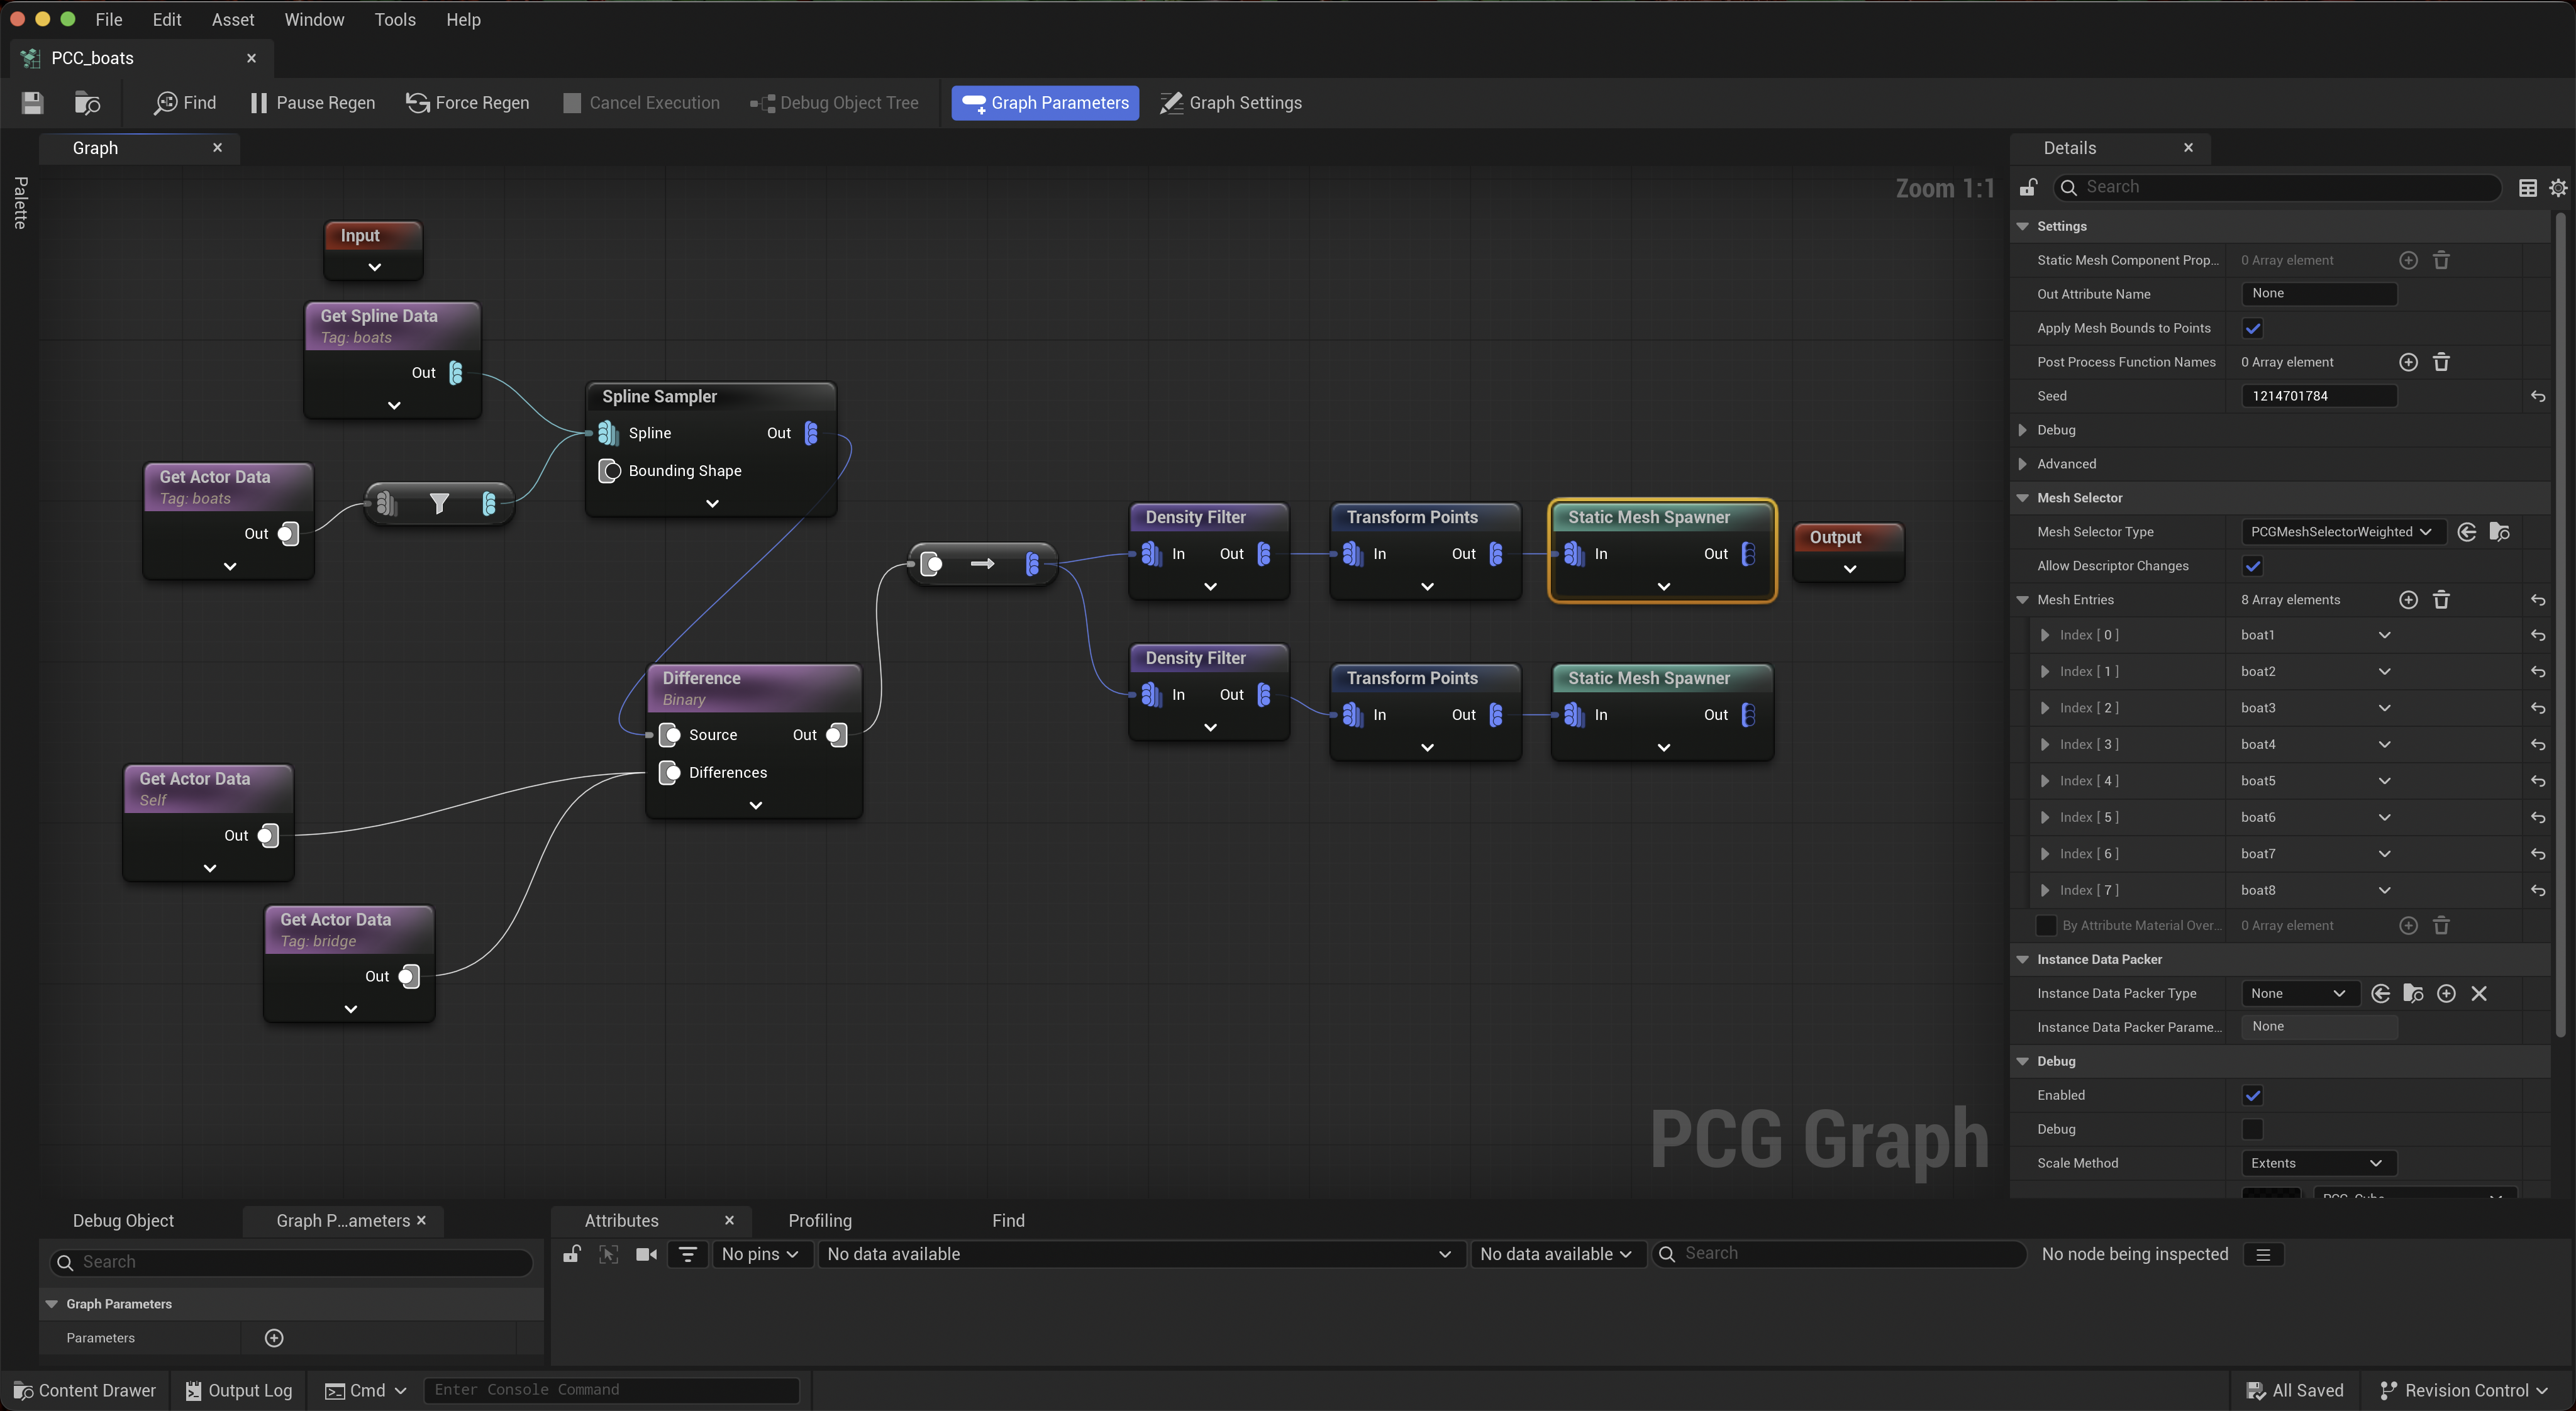
Task: Expand the Index [ 0 ] mesh entry
Action: 2044,635
